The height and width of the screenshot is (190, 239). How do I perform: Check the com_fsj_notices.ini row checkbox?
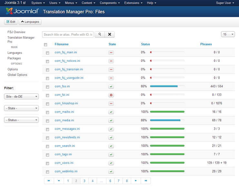pyautogui.click(x=47, y=61)
